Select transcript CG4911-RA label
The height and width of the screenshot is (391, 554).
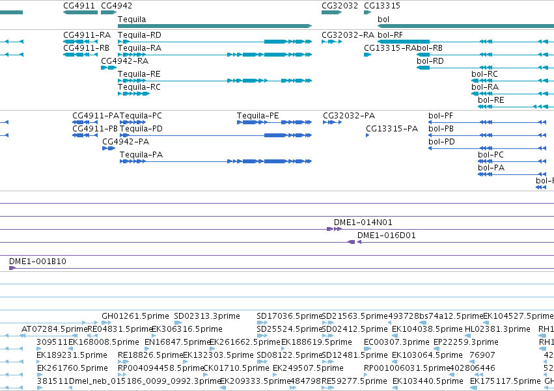pyautogui.click(x=87, y=35)
